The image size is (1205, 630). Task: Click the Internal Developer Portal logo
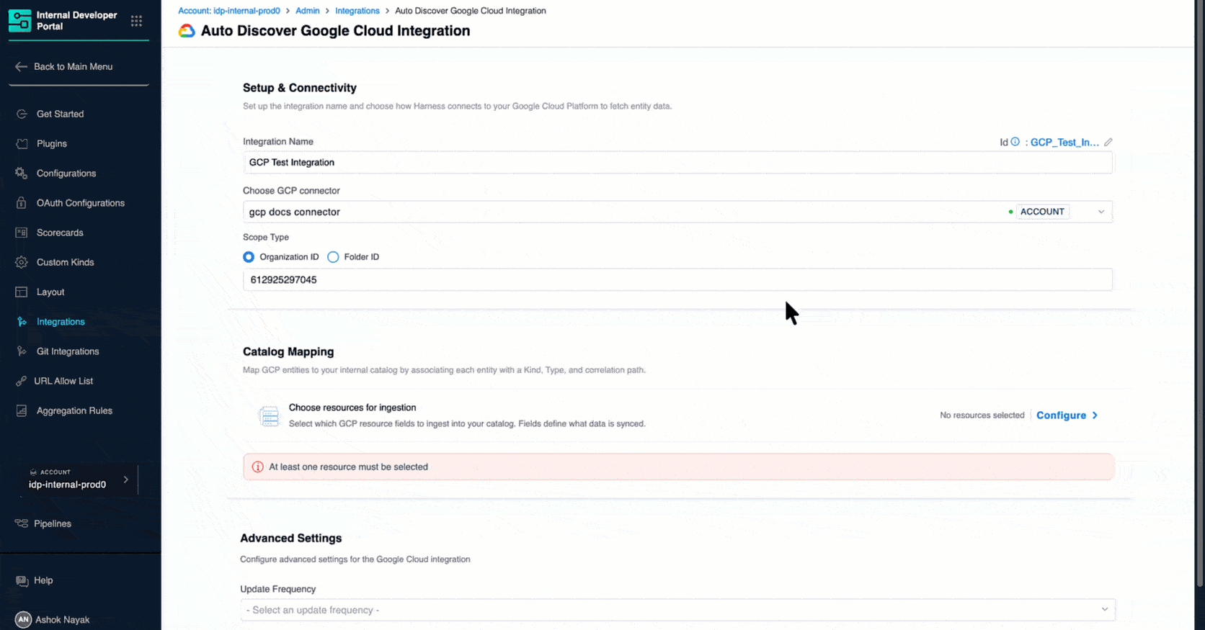click(19, 21)
